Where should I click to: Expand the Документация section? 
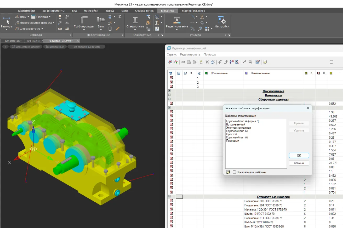pyautogui.click(x=169, y=91)
